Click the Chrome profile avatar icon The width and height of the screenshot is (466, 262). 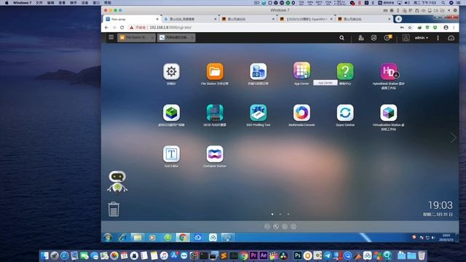point(446,28)
